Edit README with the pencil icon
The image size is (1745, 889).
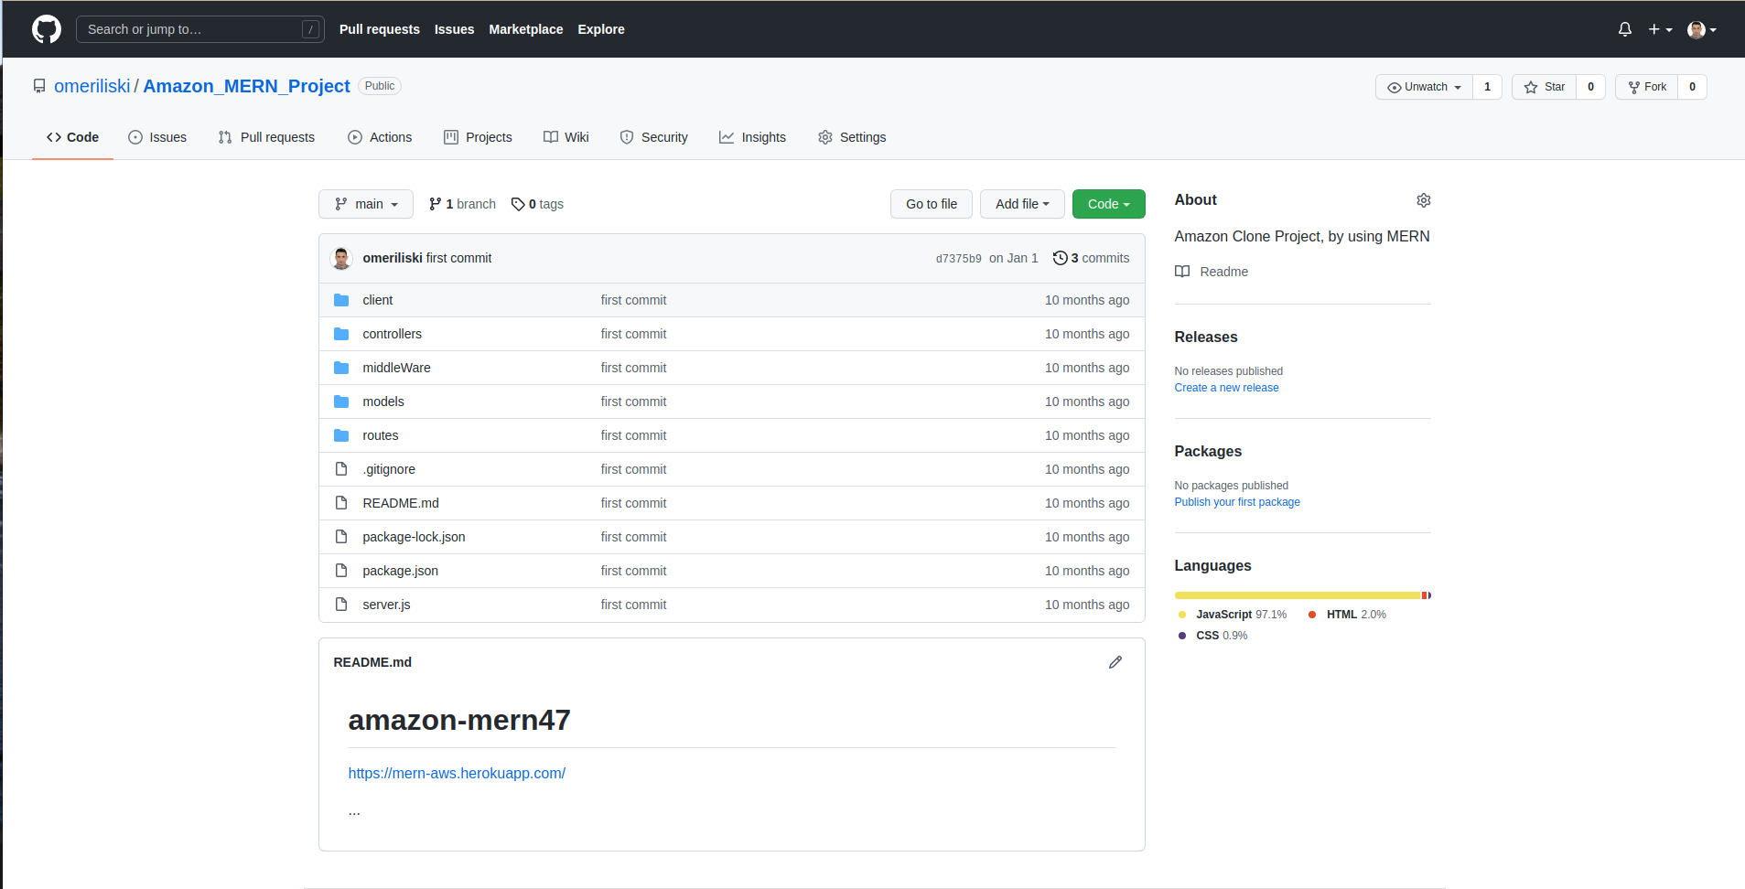[x=1115, y=662]
